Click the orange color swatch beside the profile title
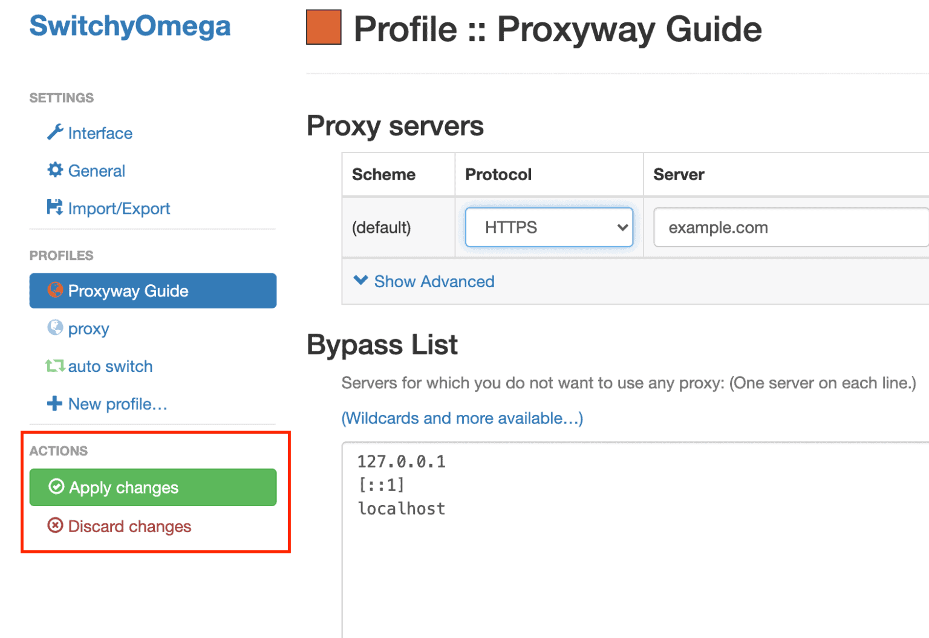 point(324,27)
